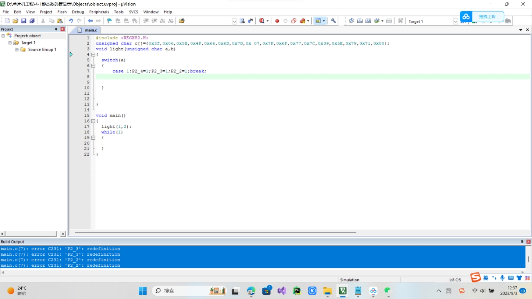This screenshot has width=532, height=299.
Task: Click the taskbar search box 搜索
Action: tap(189, 291)
